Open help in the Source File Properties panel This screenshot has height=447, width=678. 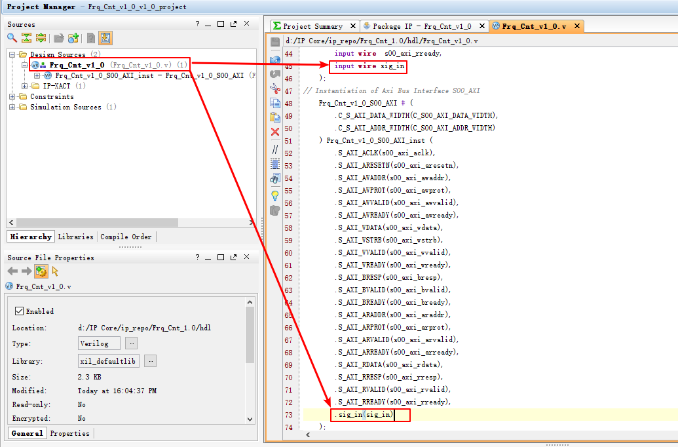coord(198,257)
